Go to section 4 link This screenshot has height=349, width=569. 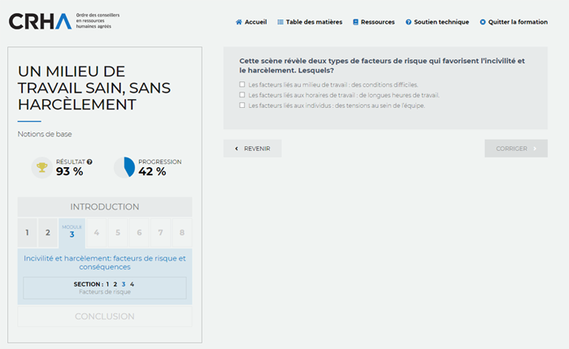[x=132, y=284]
